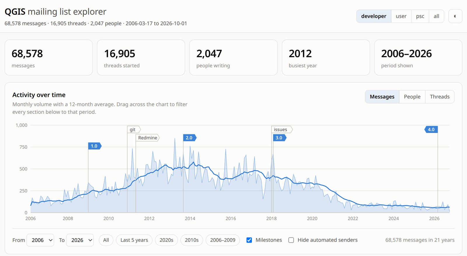Filter to the 2006–2009 preset

[223, 240]
